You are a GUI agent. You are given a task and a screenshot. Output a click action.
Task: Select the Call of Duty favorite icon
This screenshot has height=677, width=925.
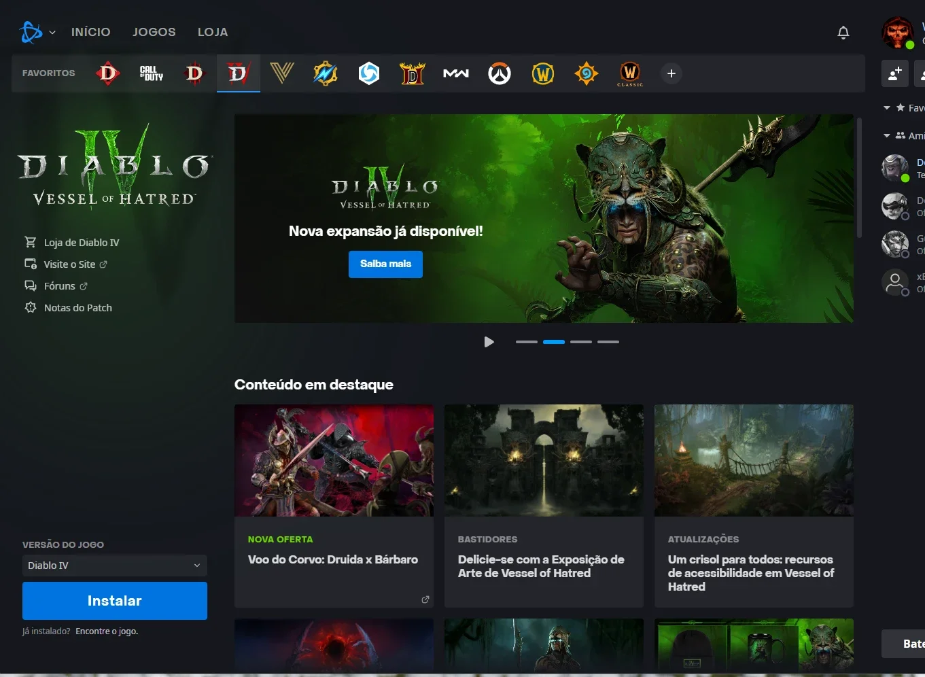[152, 73]
